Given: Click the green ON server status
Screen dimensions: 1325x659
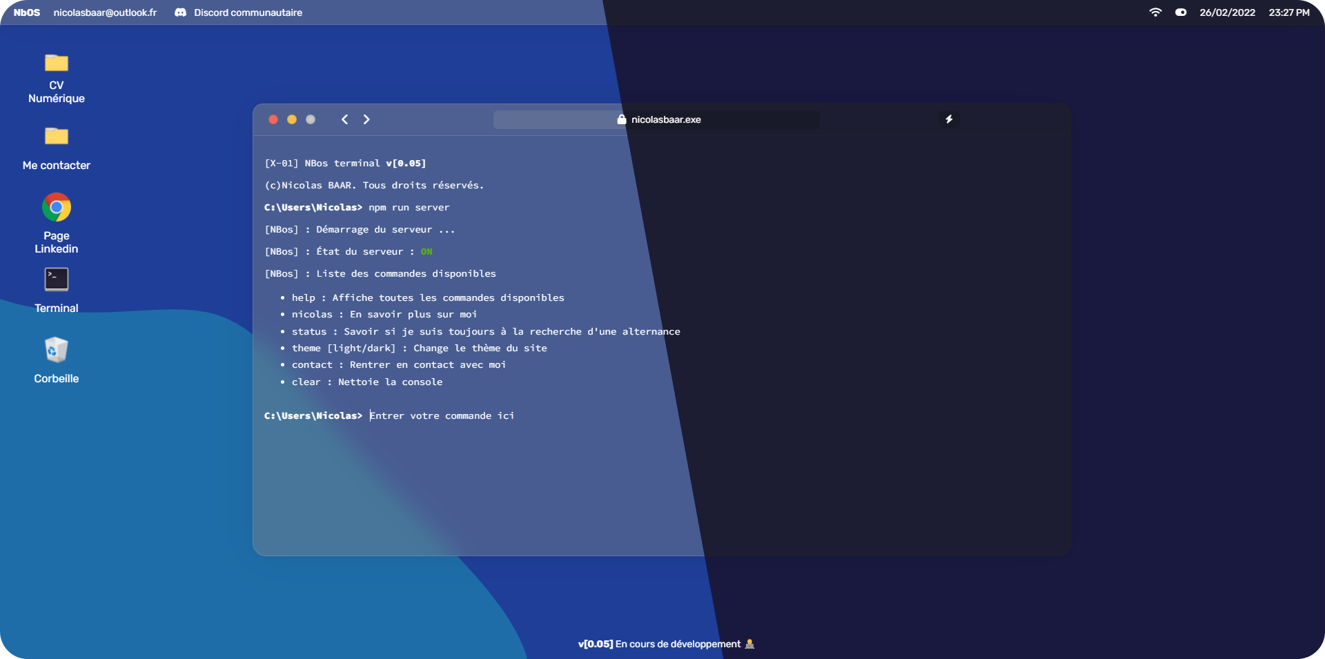Looking at the screenshot, I should 426,251.
